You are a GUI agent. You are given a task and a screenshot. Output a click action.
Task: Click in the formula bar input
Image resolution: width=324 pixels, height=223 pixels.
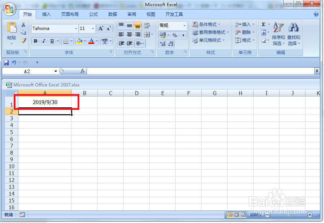201,71
